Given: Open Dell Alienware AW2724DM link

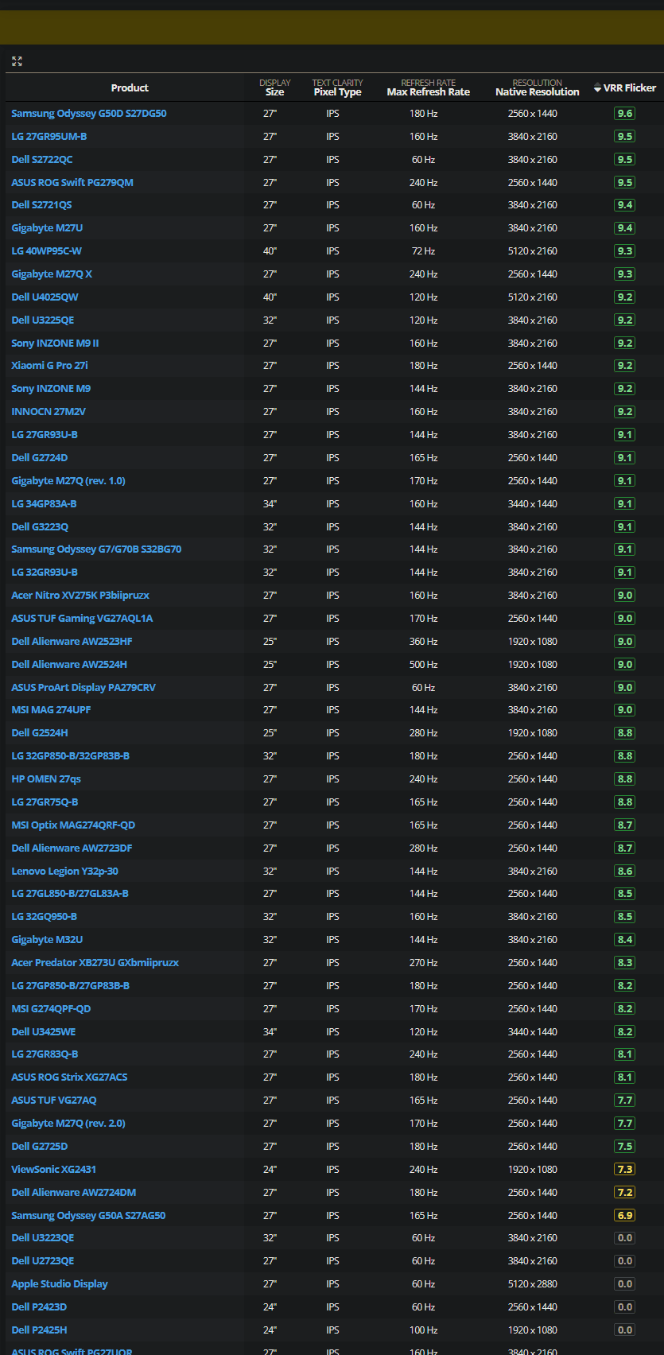Looking at the screenshot, I should point(74,1193).
